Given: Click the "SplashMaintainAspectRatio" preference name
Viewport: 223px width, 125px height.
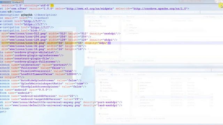Looking at the screenshot, I should (x=41, y=83).
